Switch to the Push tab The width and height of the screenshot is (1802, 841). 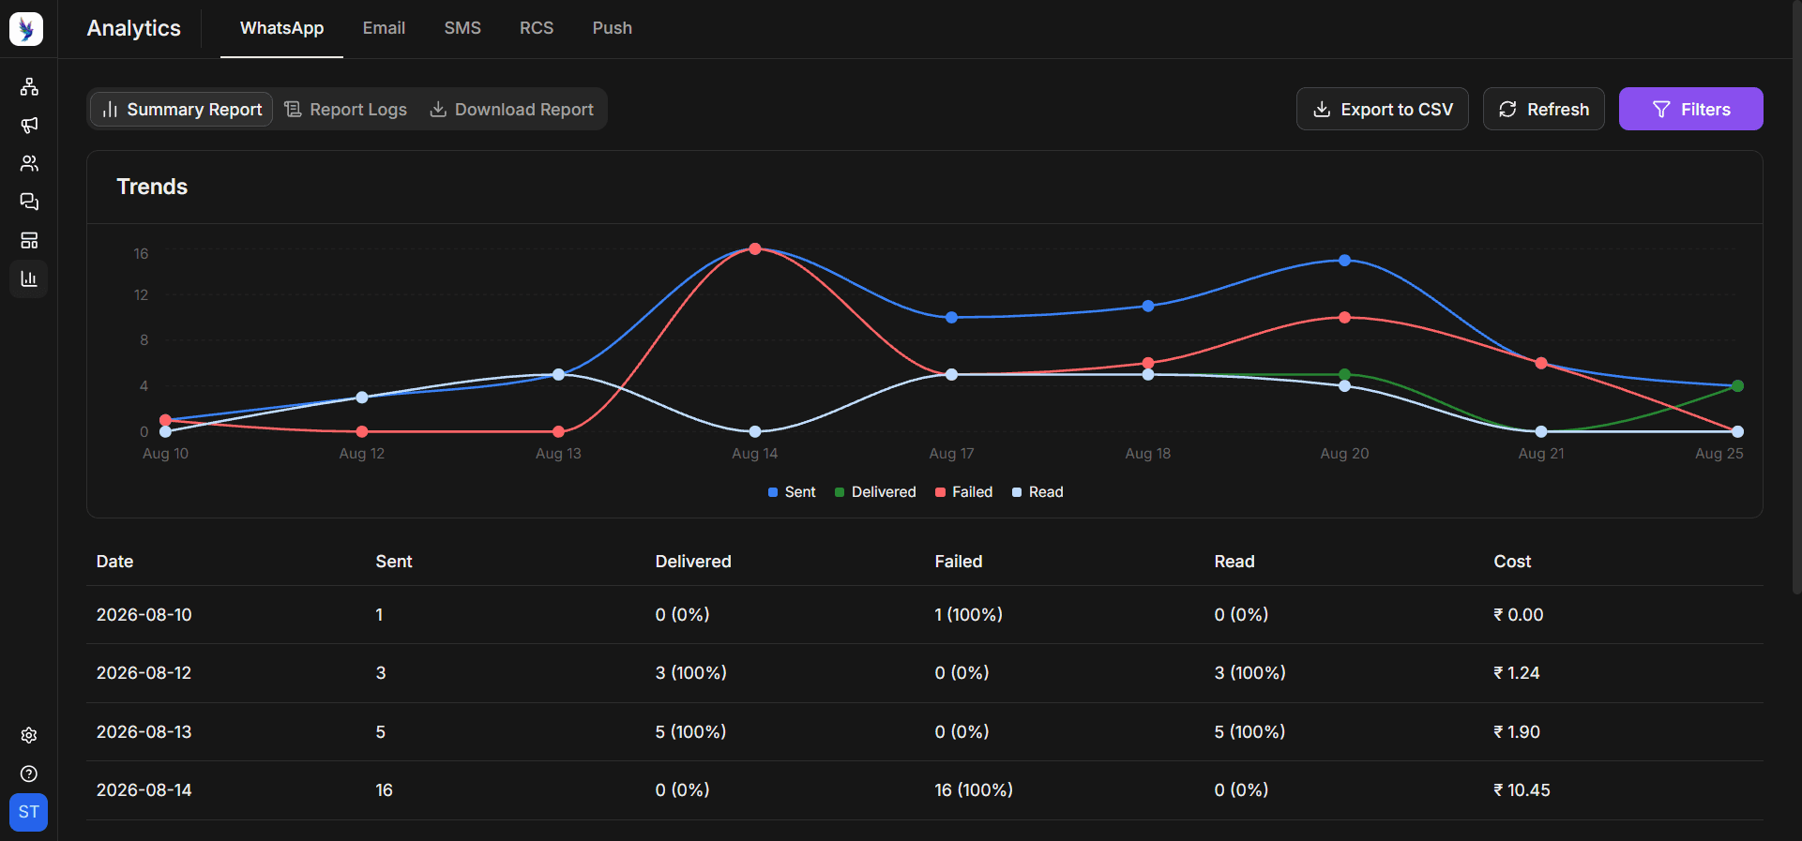point(613,28)
